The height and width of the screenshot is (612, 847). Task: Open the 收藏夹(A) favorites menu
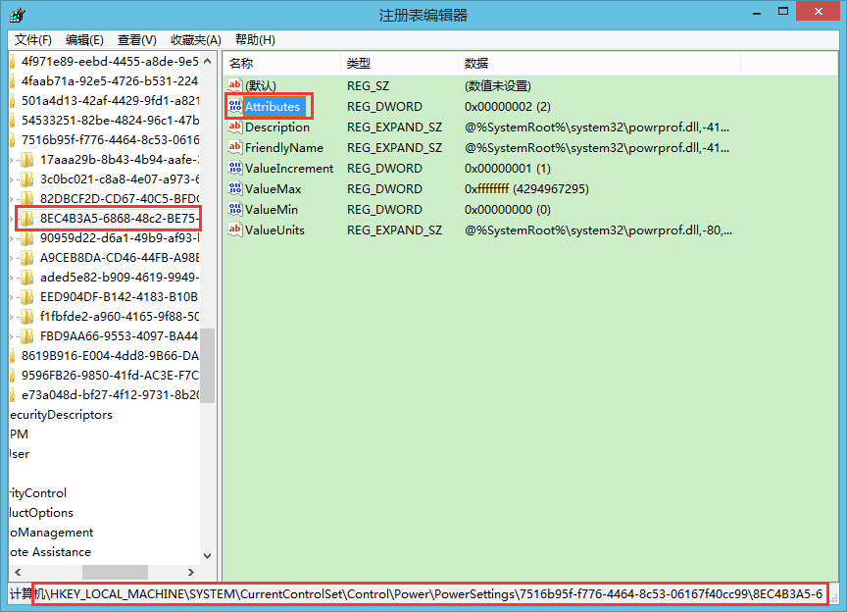pyautogui.click(x=196, y=39)
